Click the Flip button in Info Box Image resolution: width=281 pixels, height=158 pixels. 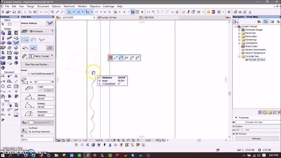click(48, 90)
